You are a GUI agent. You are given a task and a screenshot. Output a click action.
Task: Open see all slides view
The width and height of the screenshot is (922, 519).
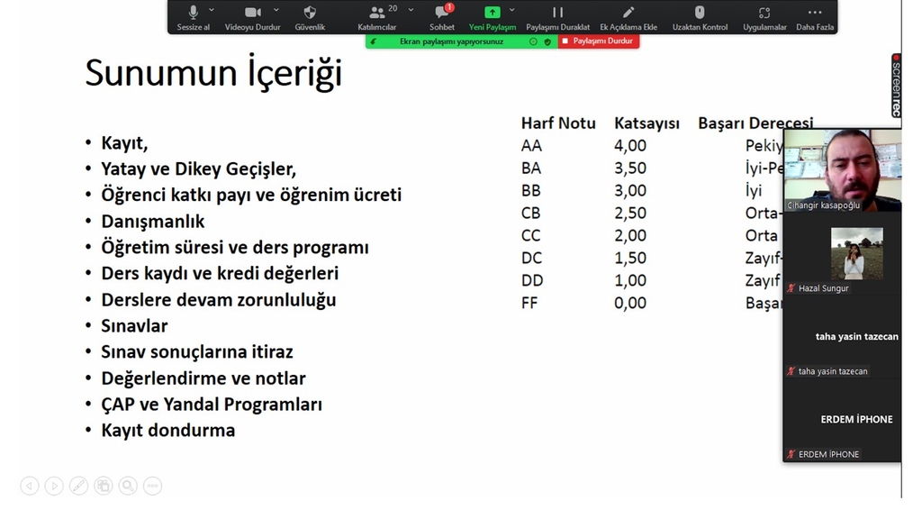[103, 487]
